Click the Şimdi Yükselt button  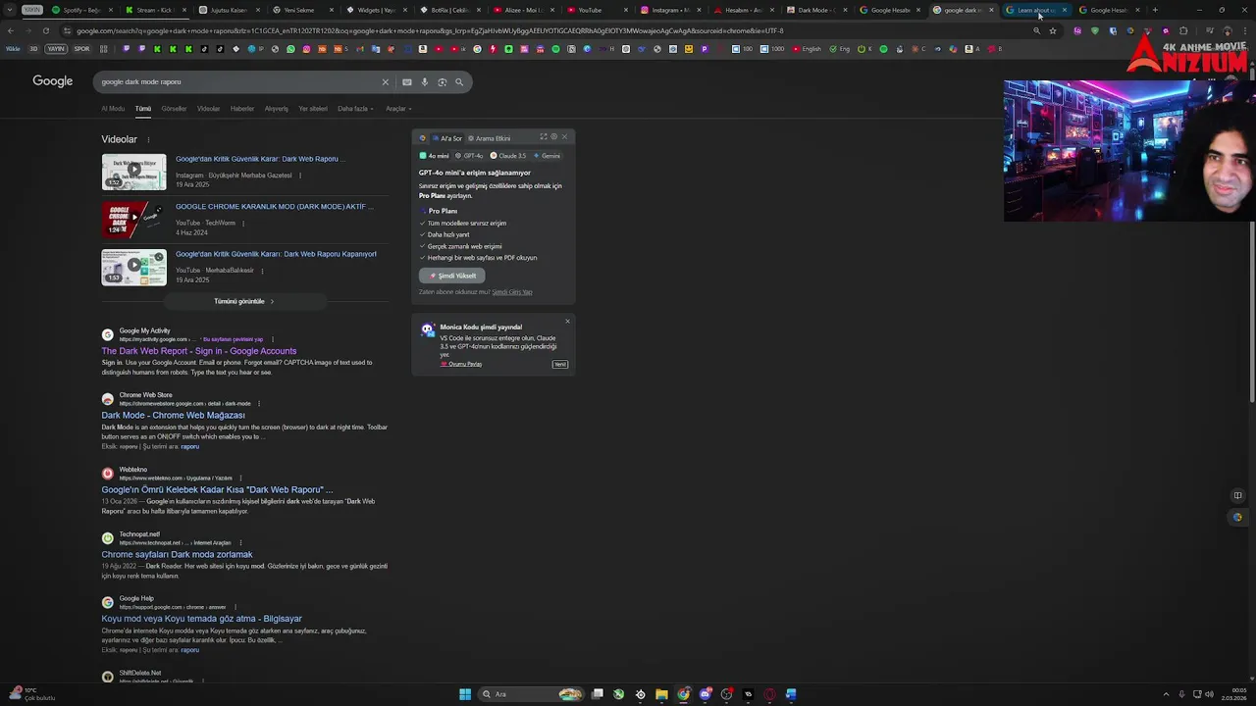(452, 276)
